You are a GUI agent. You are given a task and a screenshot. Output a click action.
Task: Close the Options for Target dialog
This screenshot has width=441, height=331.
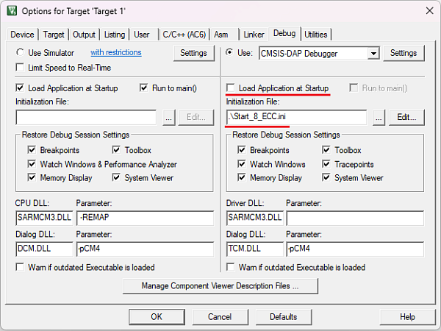pos(428,11)
